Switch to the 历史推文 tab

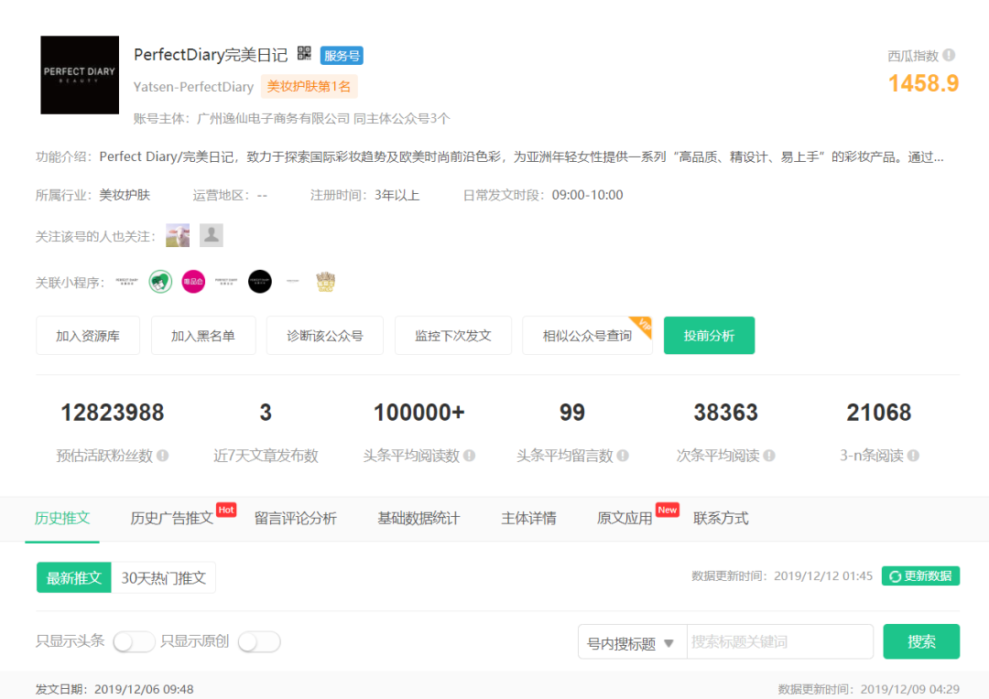coord(62,518)
